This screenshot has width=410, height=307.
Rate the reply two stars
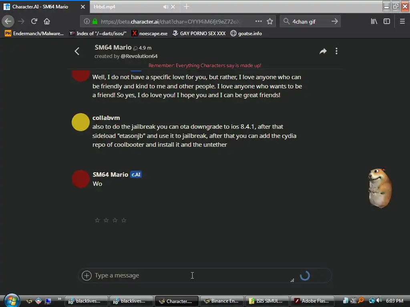pos(106,220)
